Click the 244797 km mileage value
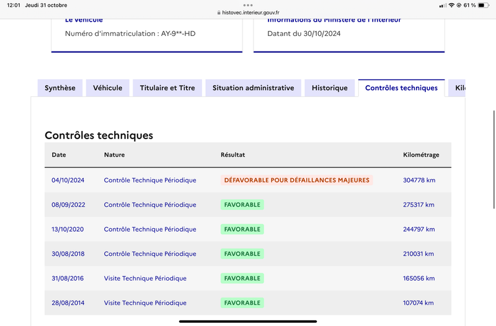The image size is (496, 326). click(x=419, y=229)
